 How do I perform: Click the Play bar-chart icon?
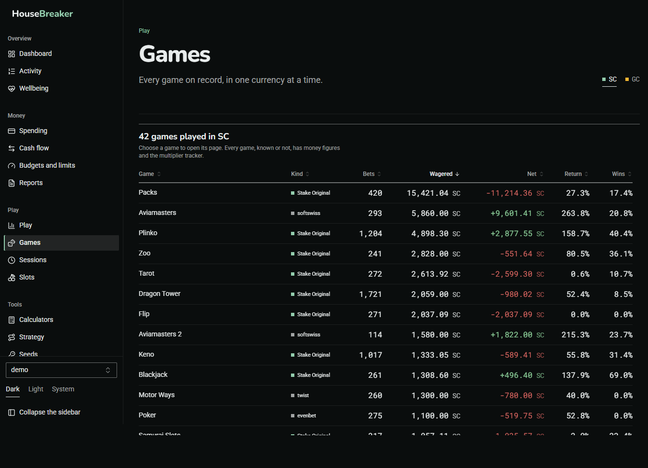click(12, 226)
